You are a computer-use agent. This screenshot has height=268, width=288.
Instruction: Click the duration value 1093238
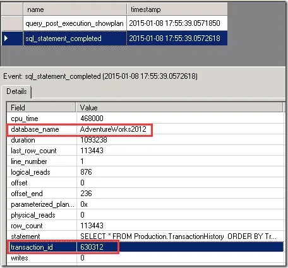(x=93, y=140)
